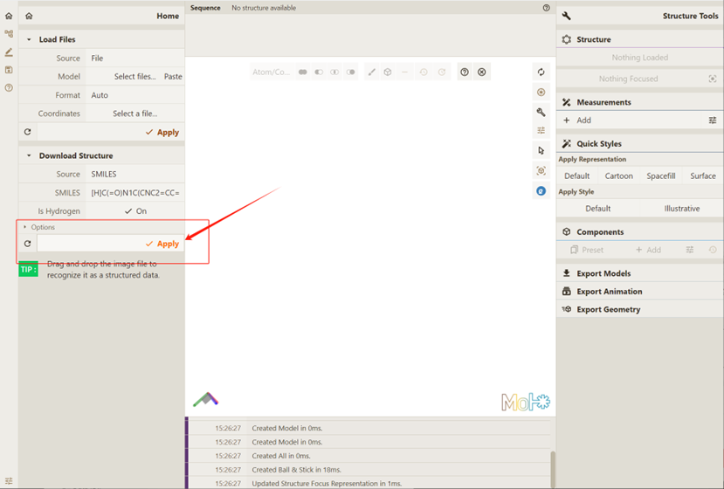
Task: Toggle the bottom-left layout controls icon
Action: 9,481
